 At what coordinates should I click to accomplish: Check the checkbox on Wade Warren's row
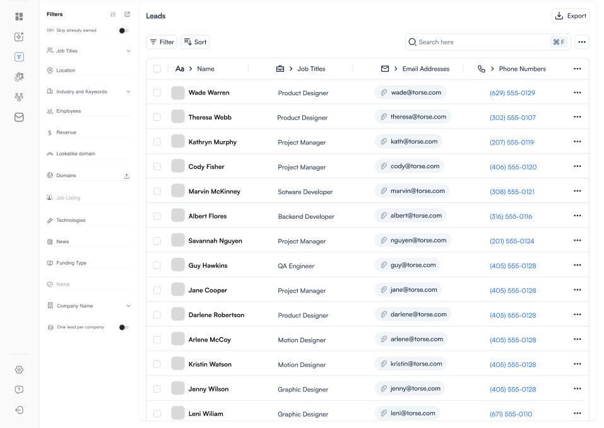(157, 92)
